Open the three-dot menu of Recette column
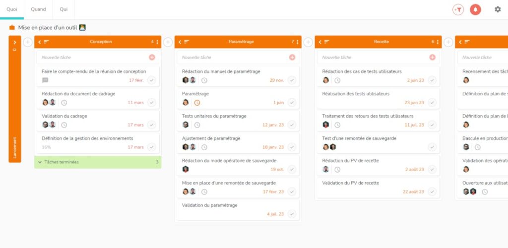Viewport: 508px width, 248px height. coord(438,42)
